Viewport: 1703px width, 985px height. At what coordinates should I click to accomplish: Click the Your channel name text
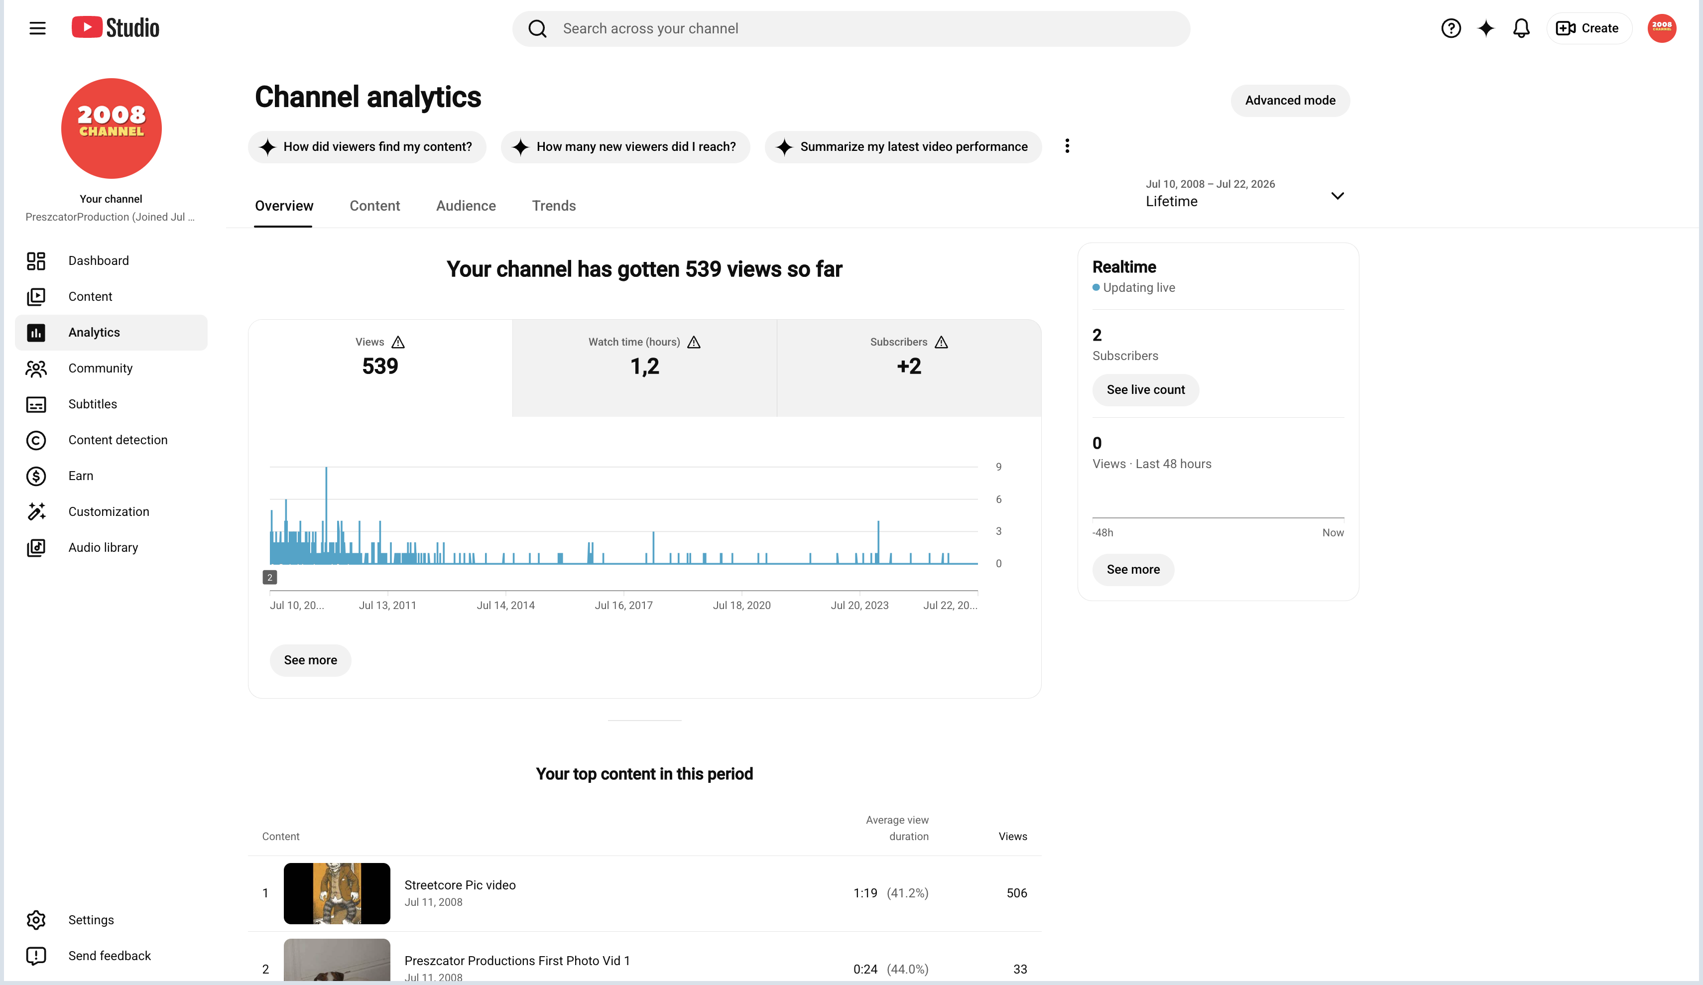(x=111, y=199)
